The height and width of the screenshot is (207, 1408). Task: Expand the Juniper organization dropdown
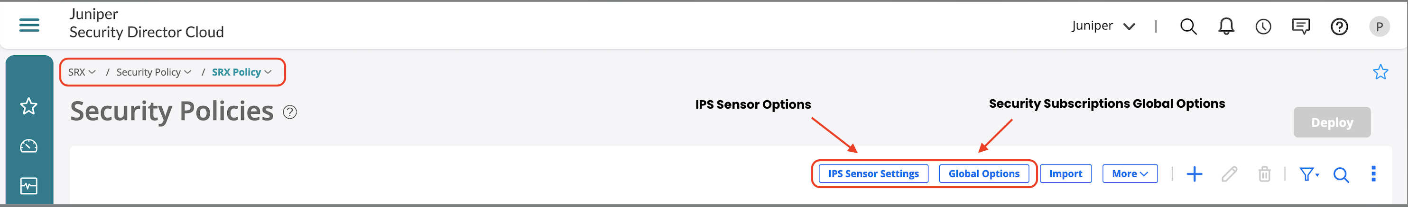click(x=1103, y=26)
